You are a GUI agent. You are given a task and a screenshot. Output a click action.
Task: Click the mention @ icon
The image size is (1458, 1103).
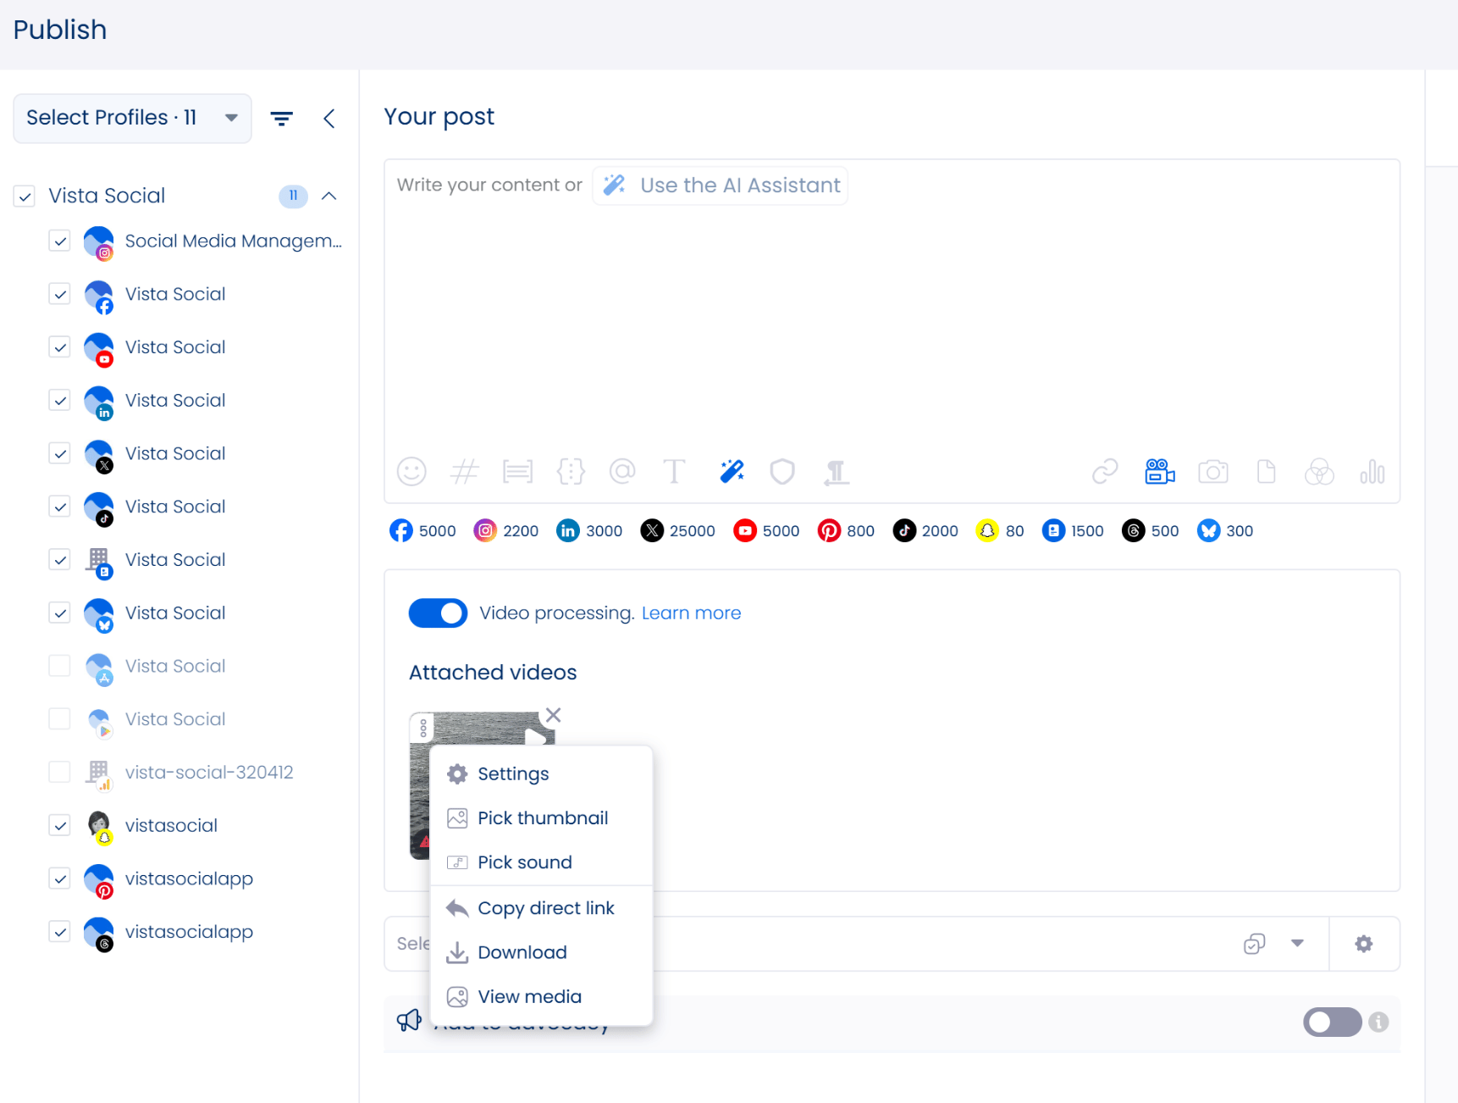pyautogui.click(x=622, y=471)
